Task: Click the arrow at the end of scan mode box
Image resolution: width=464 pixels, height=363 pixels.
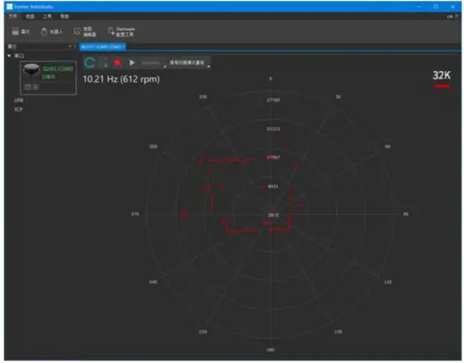Action: click(208, 67)
